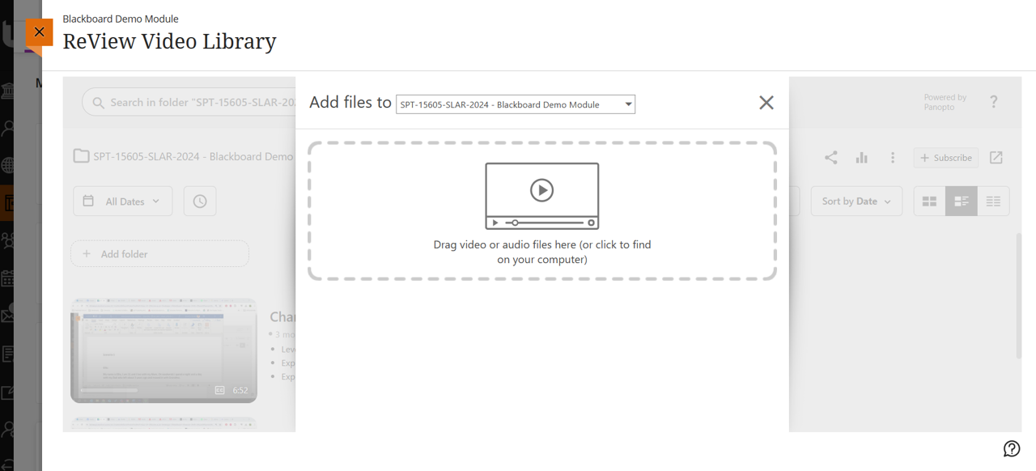Click the Subscribe button

946,158
